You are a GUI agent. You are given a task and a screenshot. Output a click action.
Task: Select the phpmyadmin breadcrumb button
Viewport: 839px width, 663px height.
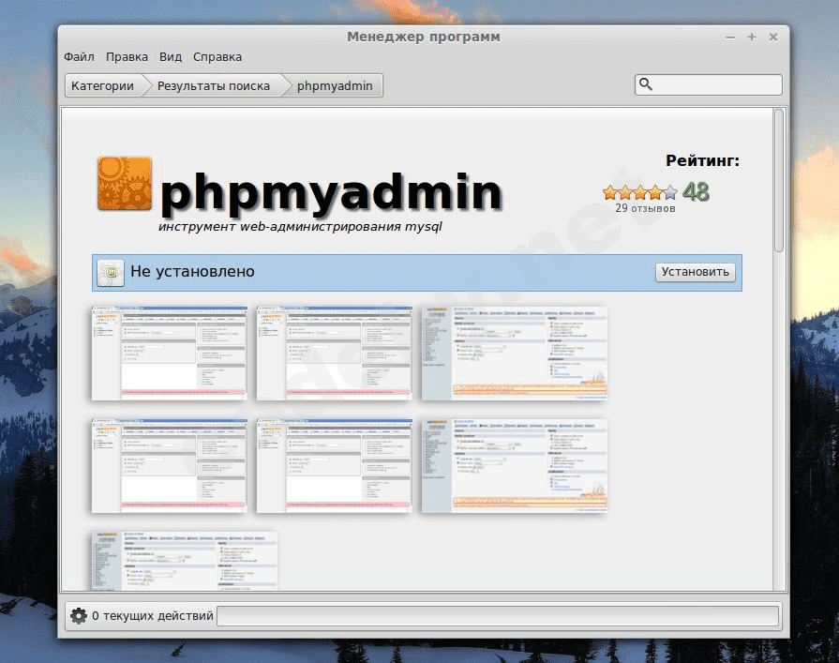click(x=335, y=86)
